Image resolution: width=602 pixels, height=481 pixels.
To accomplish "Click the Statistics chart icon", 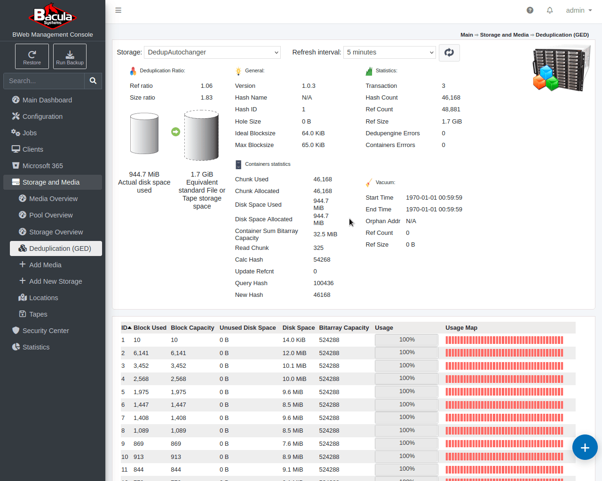I will pos(369,71).
